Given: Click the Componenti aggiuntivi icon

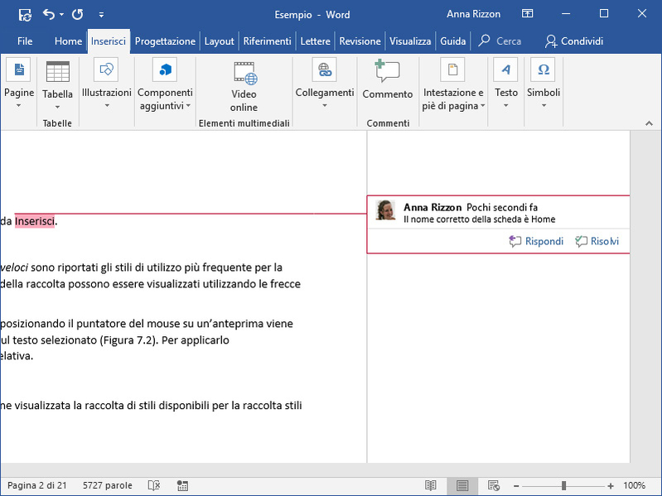Looking at the screenshot, I should click(x=165, y=70).
